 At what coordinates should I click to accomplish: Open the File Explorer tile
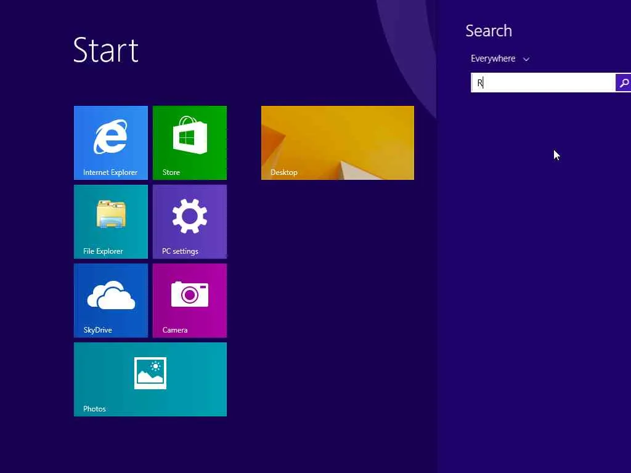click(x=111, y=222)
